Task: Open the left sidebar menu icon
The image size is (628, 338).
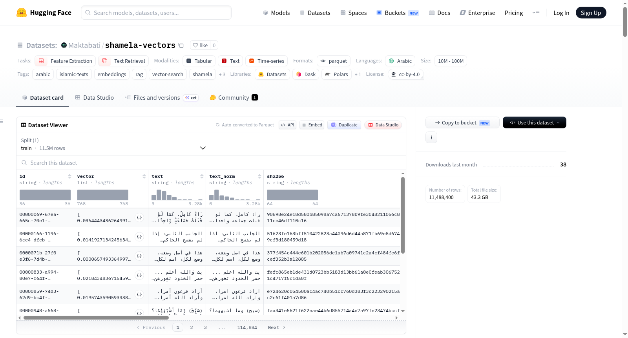Action: [x=2, y=121]
